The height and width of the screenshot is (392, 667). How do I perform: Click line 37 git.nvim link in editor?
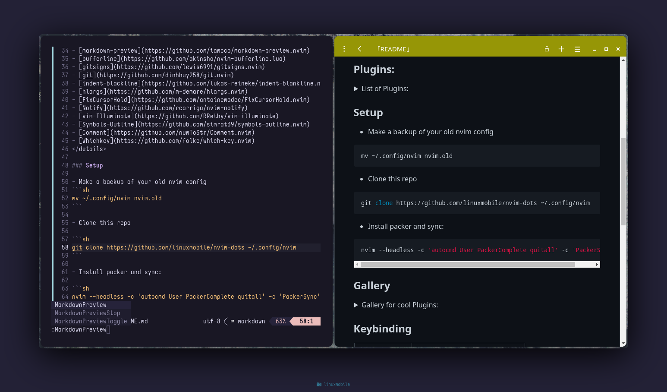[x=156, y=75]
